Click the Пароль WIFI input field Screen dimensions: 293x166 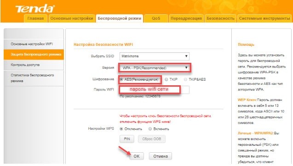(155, 89)
